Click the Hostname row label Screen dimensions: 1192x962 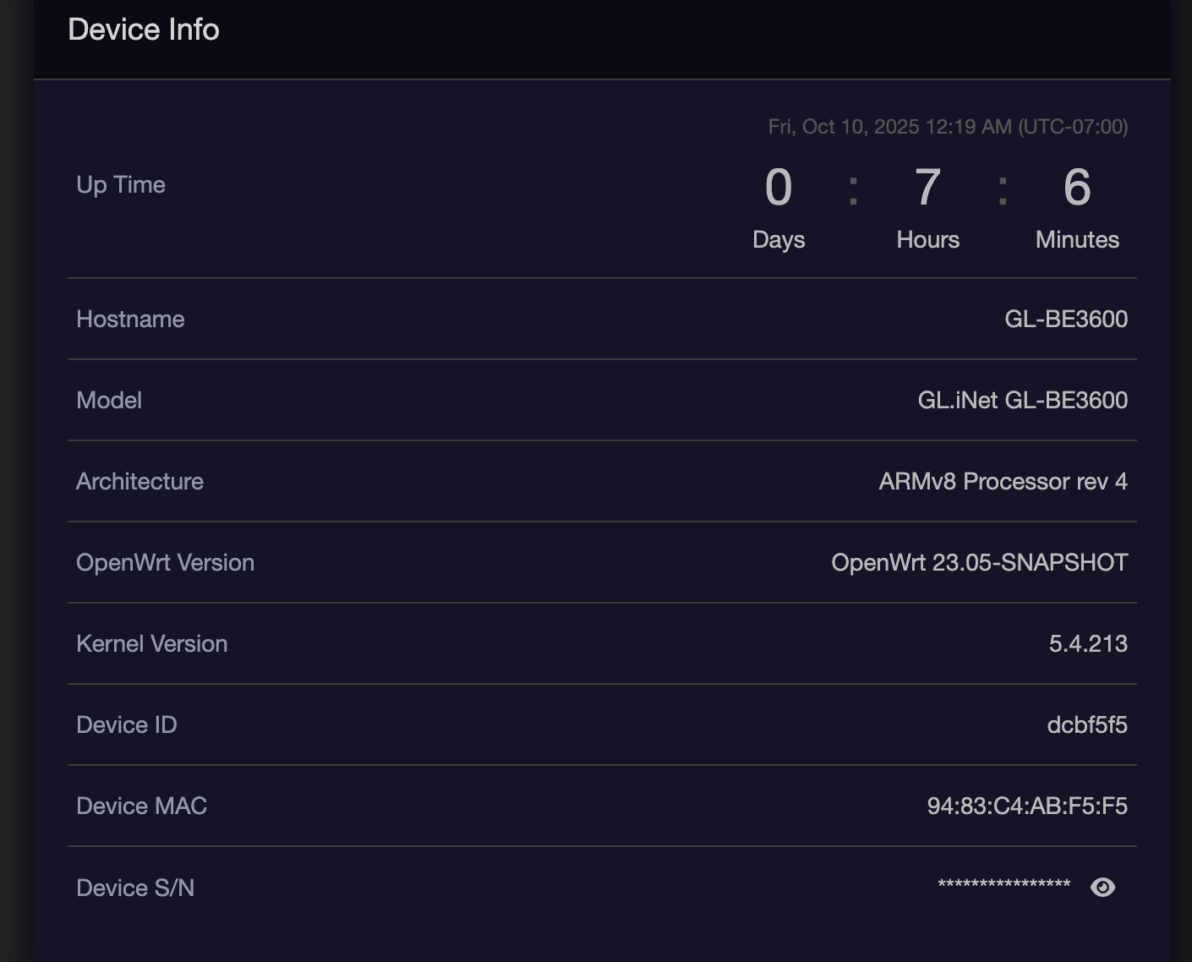(130, 319)
